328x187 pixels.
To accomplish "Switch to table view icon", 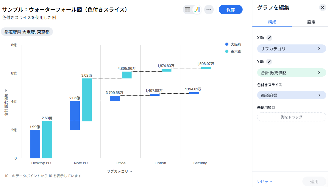I will (x=188, y=10).
